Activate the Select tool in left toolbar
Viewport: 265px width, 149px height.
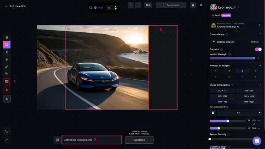pyautogui.click(x=6, y=45)
